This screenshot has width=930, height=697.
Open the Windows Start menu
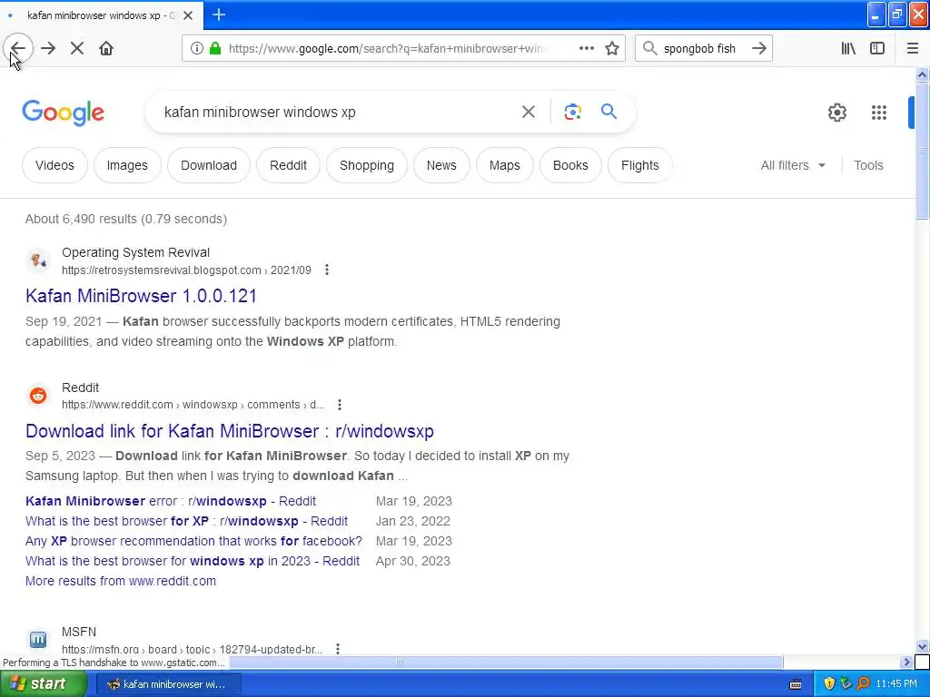pos(43,683)
